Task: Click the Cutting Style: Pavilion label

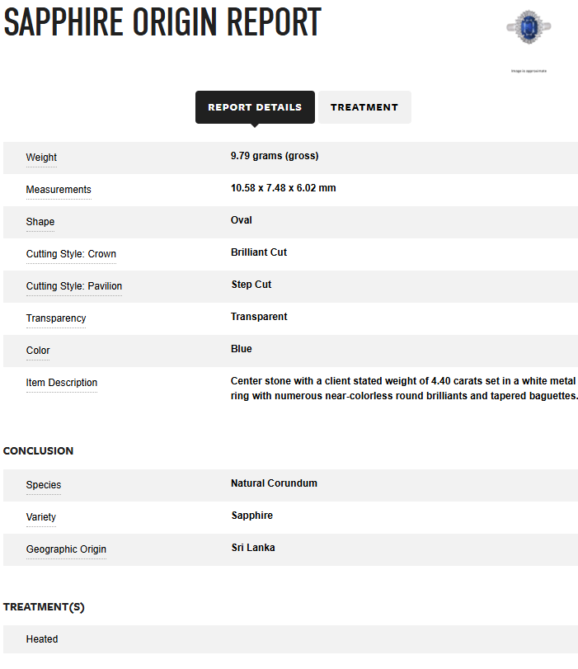Action: [x=74, y=286]
